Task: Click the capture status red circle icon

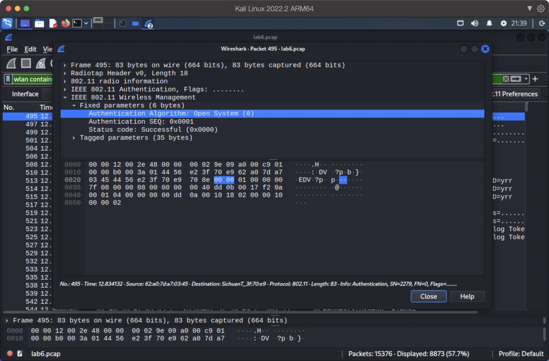Action: (10, 354)
